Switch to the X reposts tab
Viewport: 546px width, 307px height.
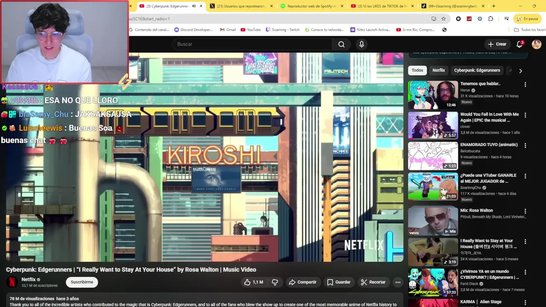(x=241, y=6)
